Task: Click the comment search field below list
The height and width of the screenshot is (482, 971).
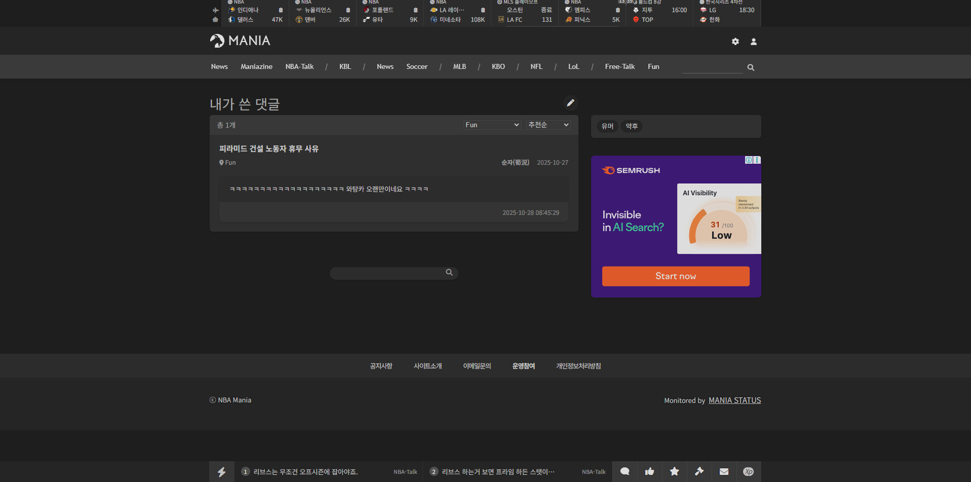Action: (387, 273)
